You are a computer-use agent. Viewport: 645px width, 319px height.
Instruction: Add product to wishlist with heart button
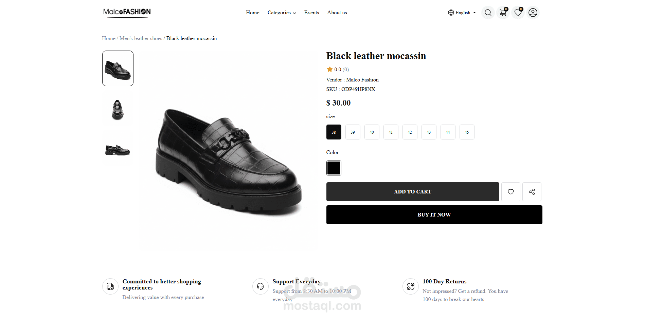(x=510, y=192)
